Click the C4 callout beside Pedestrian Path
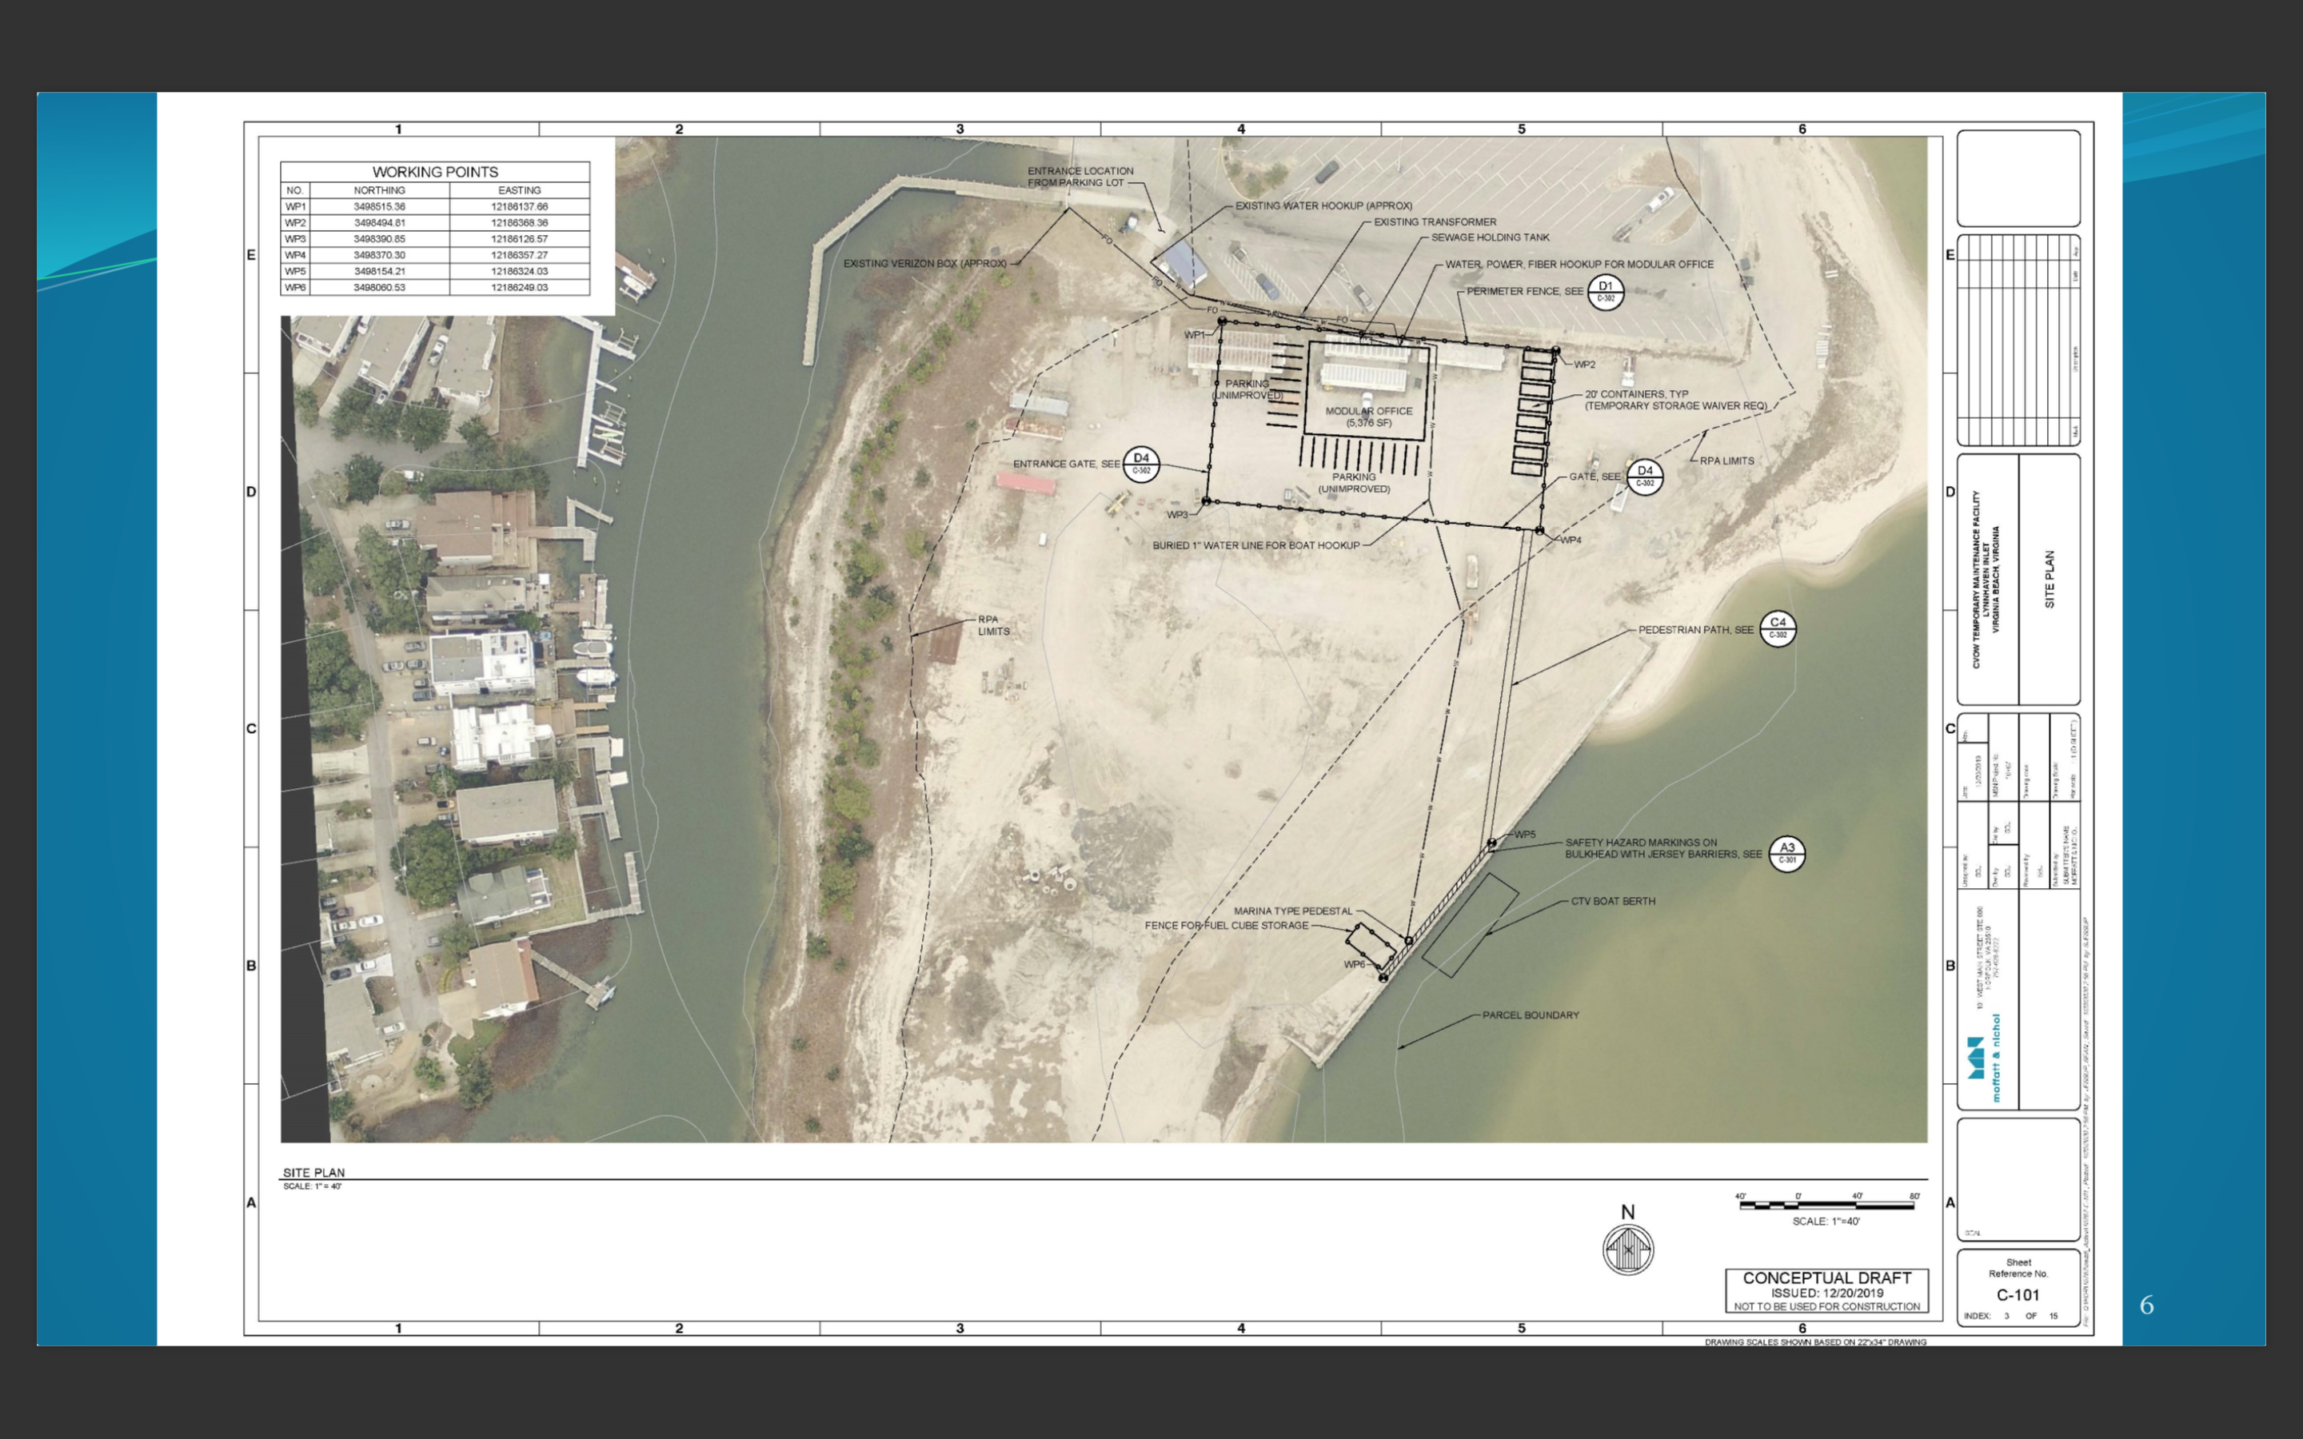Image resolution: width=2303 pixels, height=1439 pixels. point(1778,628)
